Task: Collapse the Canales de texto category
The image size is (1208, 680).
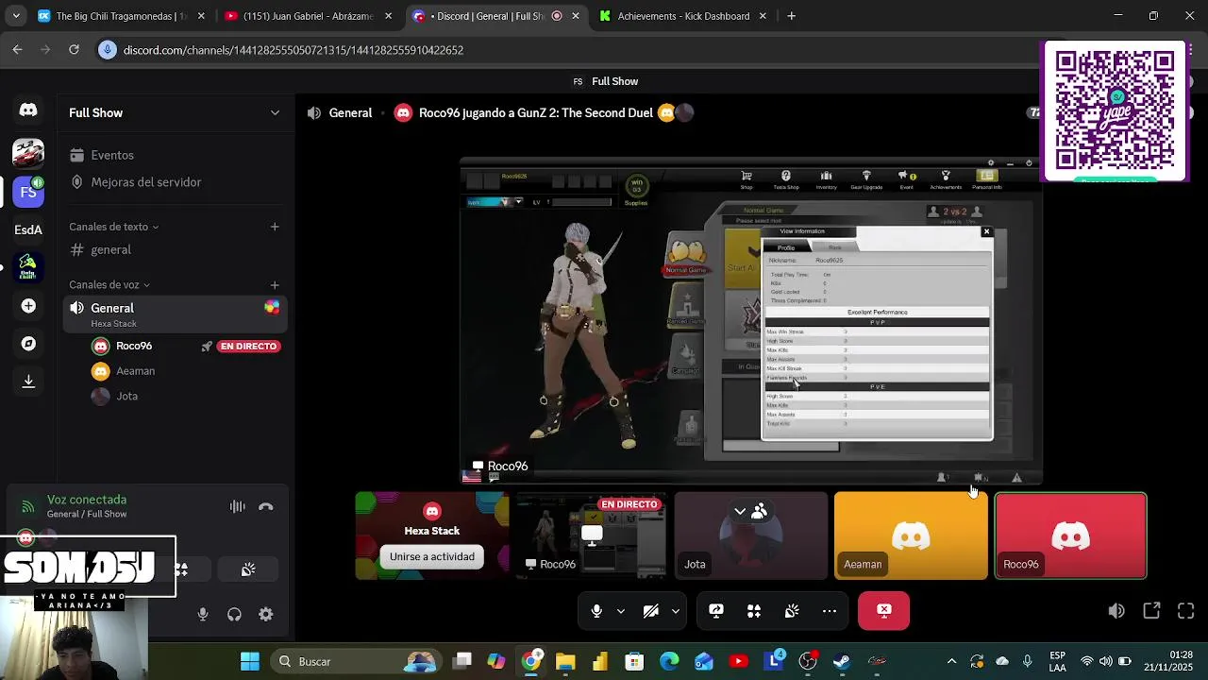Action: 113,227
